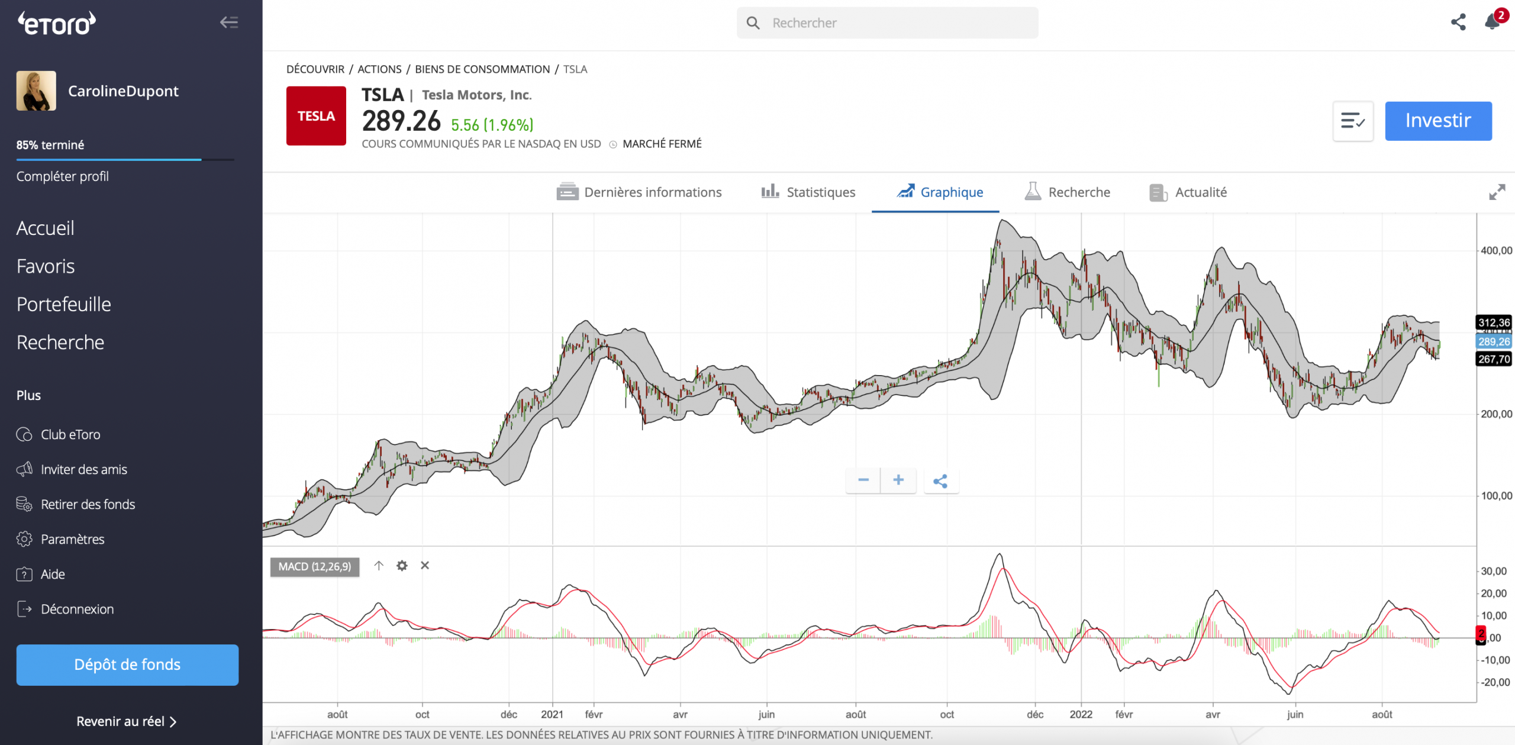Click Compléter profil link
The height and width of the screenshot is (745, 1515).
pyautogui.click(x=63, y=176)
